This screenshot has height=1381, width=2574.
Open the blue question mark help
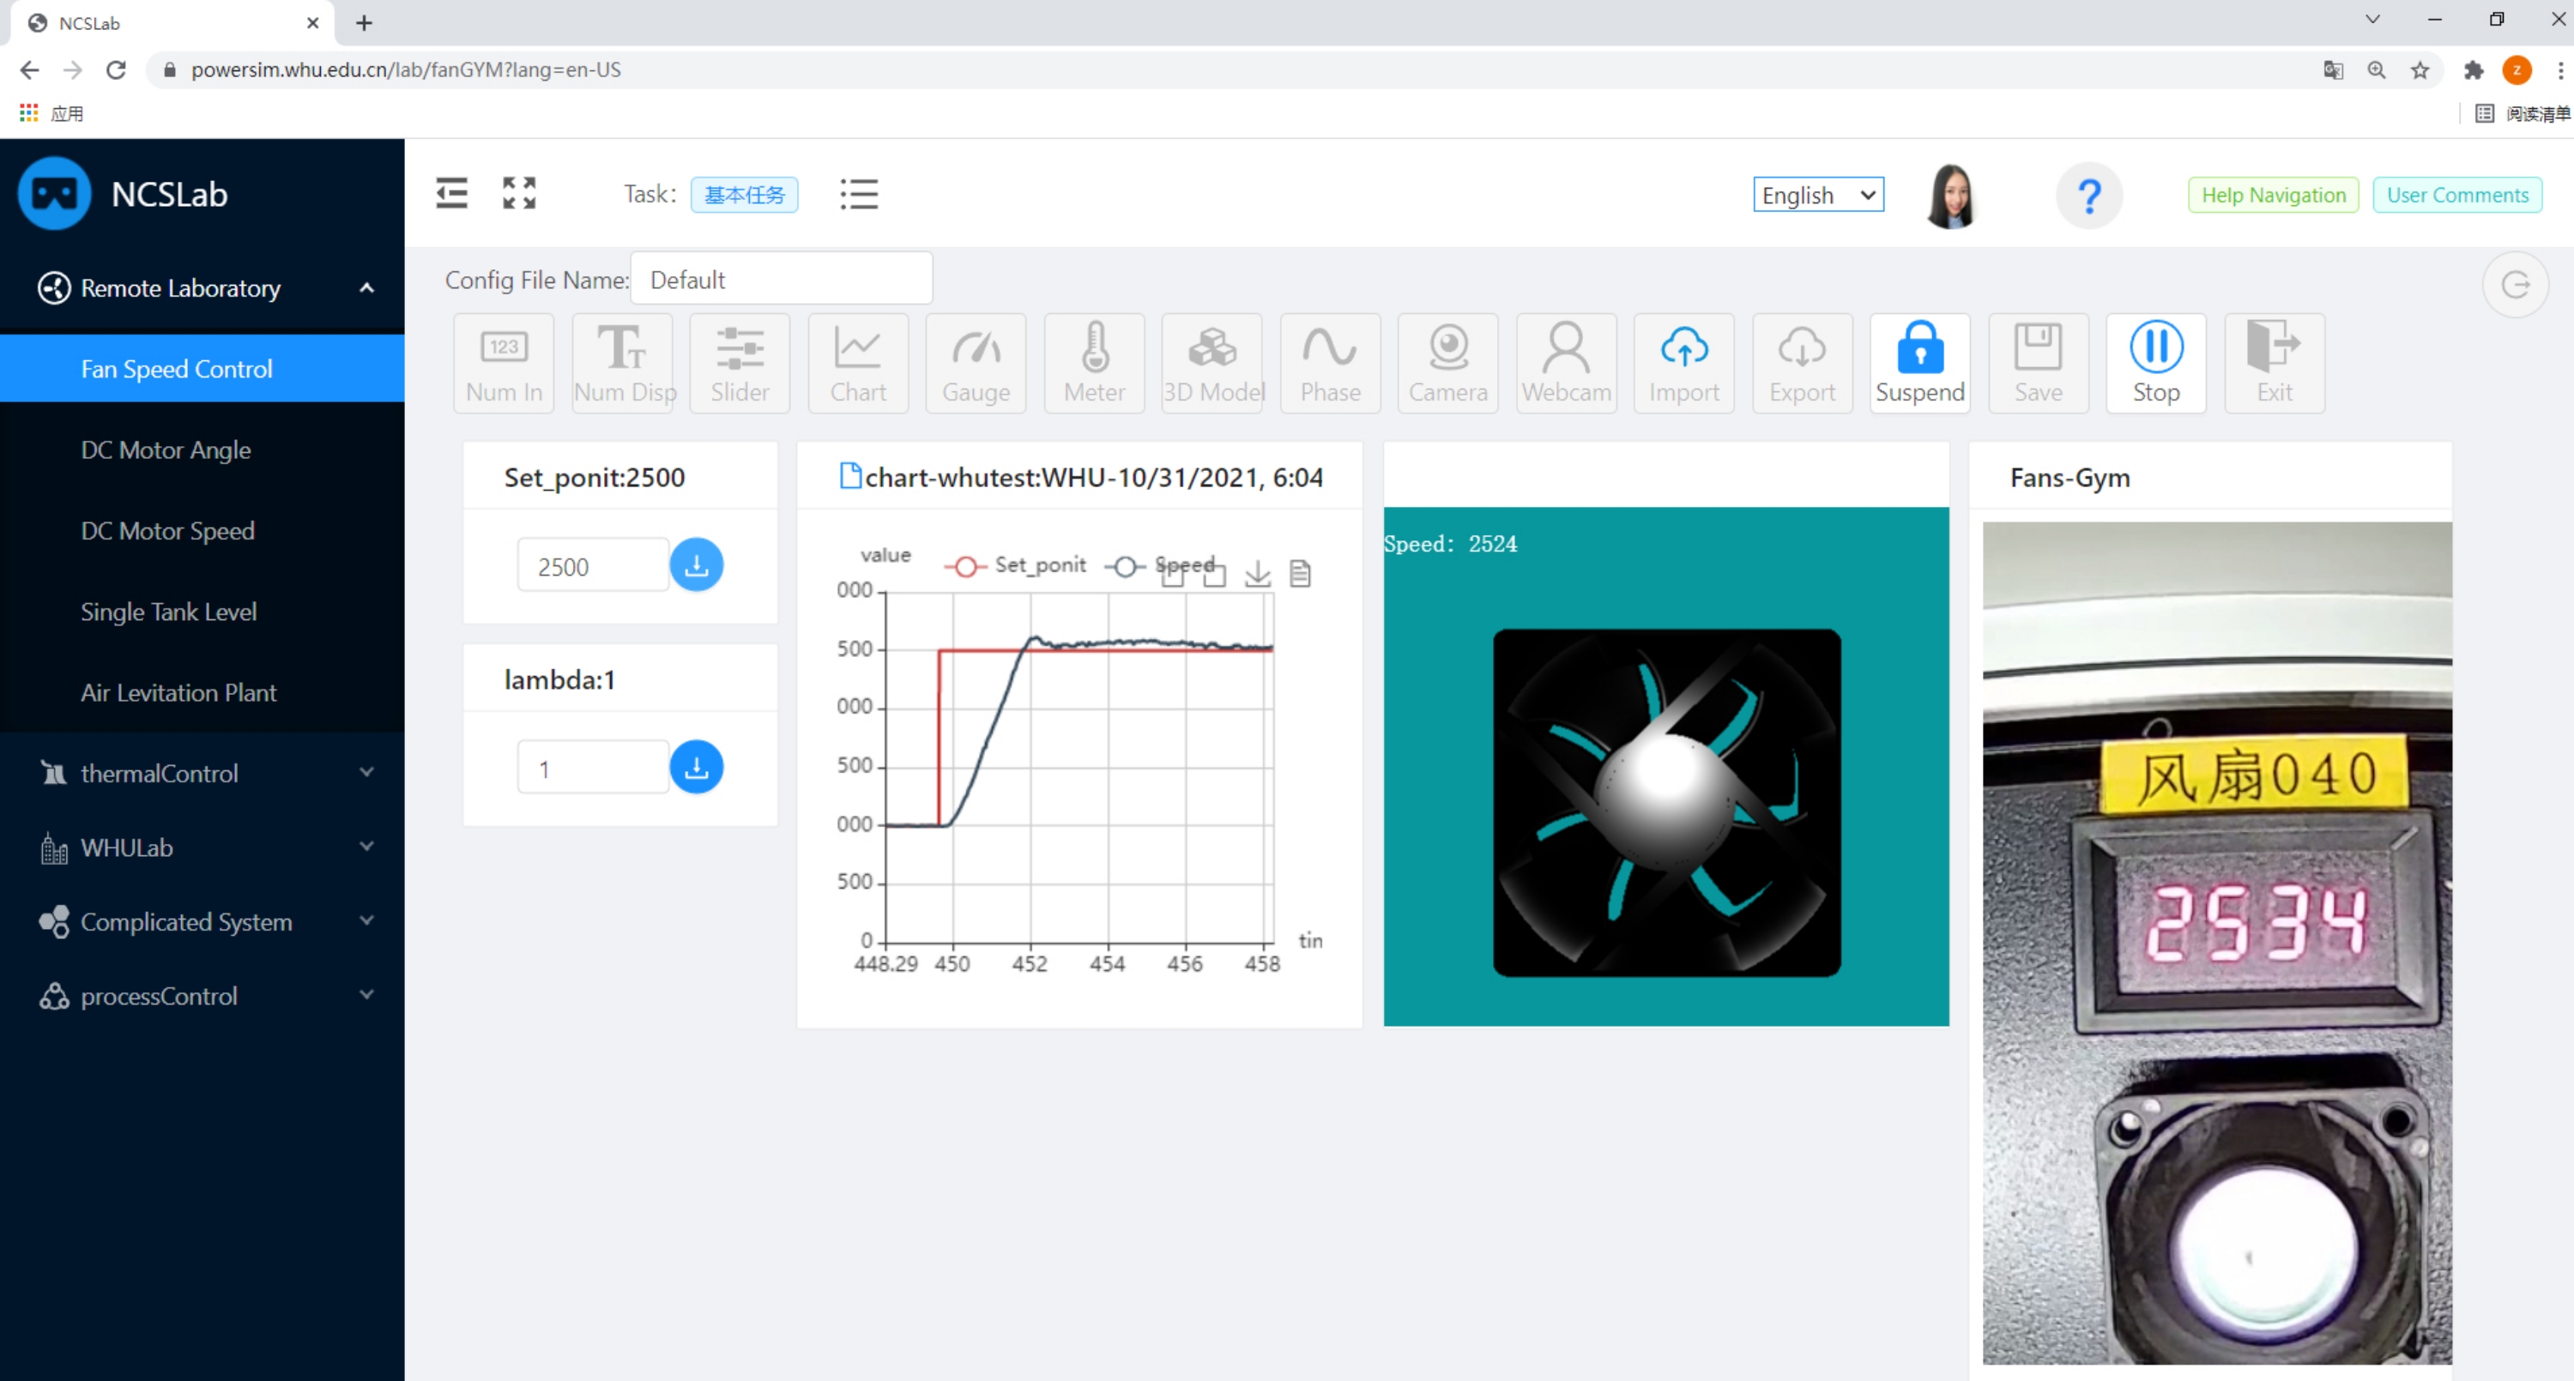pyautogui.click(x=2088, y=196)
